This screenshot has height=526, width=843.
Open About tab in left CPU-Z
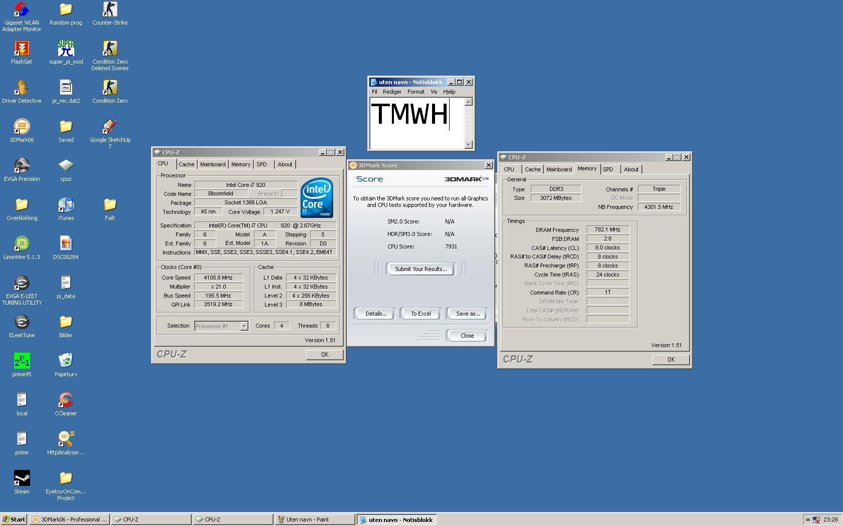285,164
